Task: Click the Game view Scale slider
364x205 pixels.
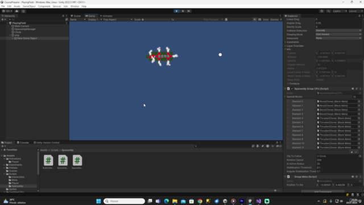Action: (156, 19)
